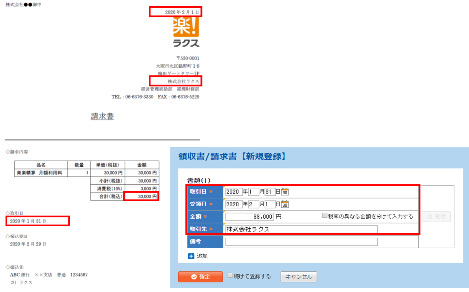Screen dimensions: 469x292
Task: Open the calendar picker for 取引日
Action: click(285, 192)
